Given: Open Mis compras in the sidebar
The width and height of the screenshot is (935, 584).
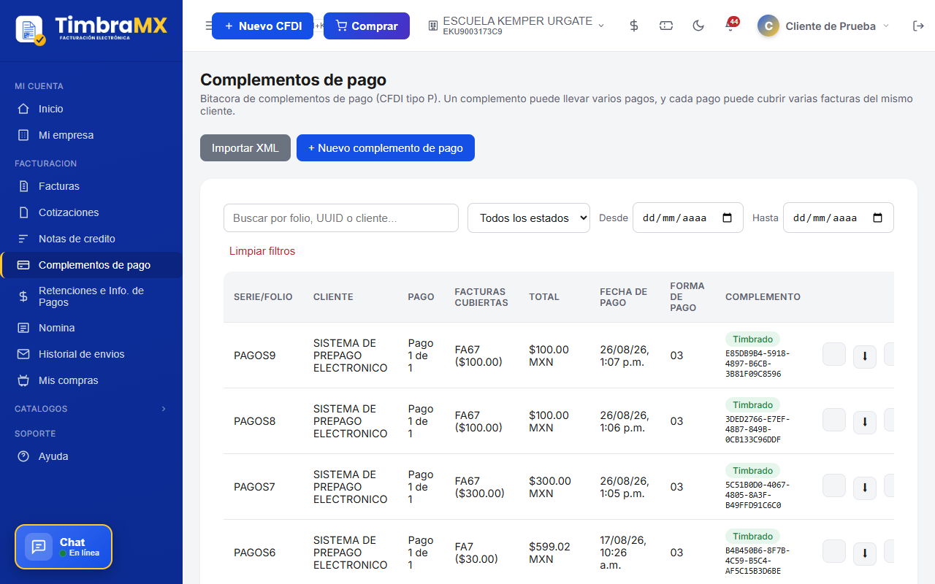Looking at the screenshot, I should click(x=91, y=380).
